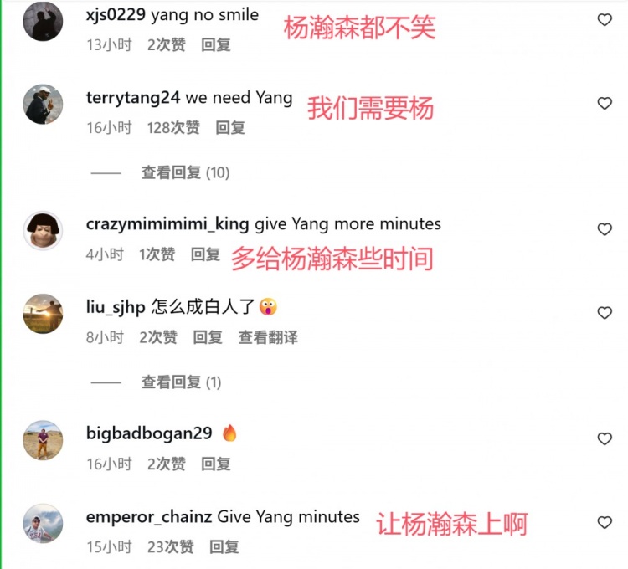Like emperor_chainz's 'Give Yang minutes' comment
This screenshot has height=569, width=628.
point(605,522)
